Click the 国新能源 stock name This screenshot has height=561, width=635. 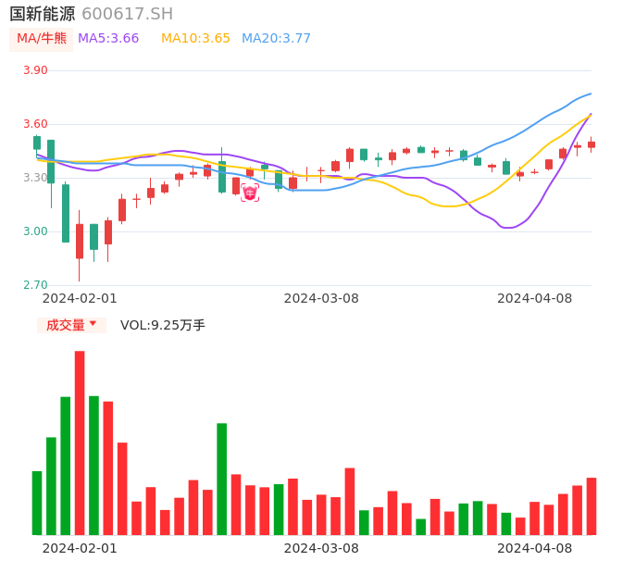(43, 14)
